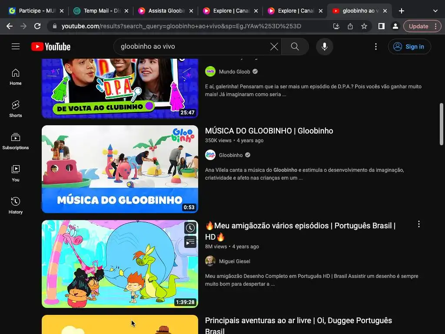Open the Chrome three-dot menu beside Update
The width and height of the screenshot is (445, 334).
click(x=435, y=26)
